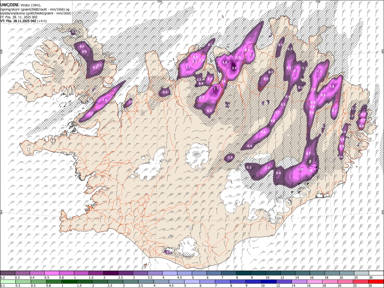Pick the darkest purple 2 swatch in upper legend
This screenshot has height=288, width=384.
[x=111, y=273]
